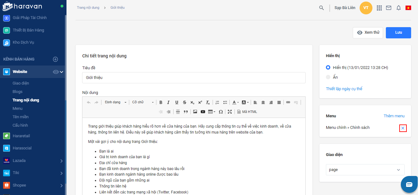Click the VT user avatar

[366, 8]
